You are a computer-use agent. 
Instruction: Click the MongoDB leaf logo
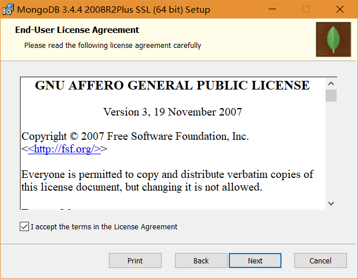(333, 39)
